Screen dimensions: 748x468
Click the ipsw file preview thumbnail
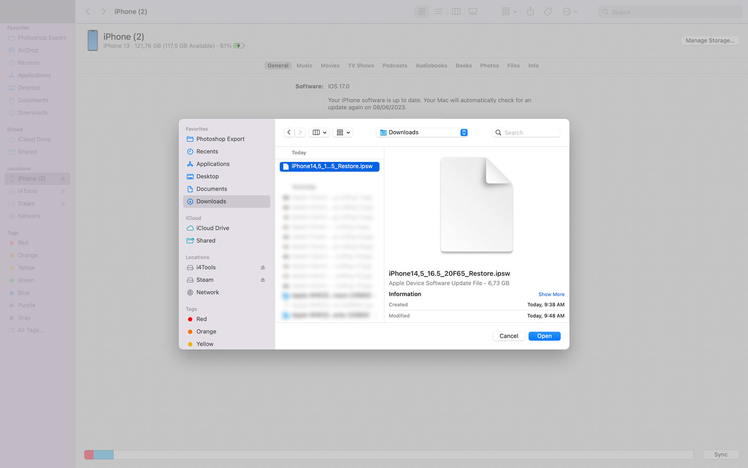(476, 205)
